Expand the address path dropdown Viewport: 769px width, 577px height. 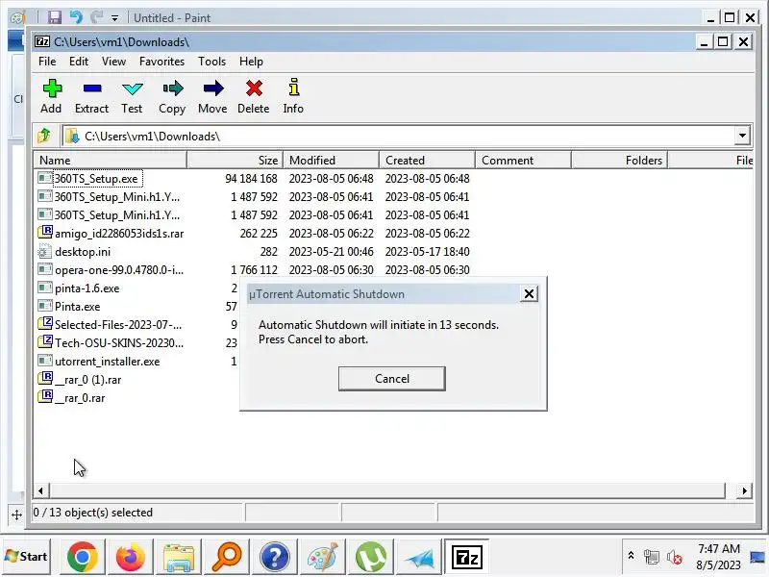(x=742, y=136)
